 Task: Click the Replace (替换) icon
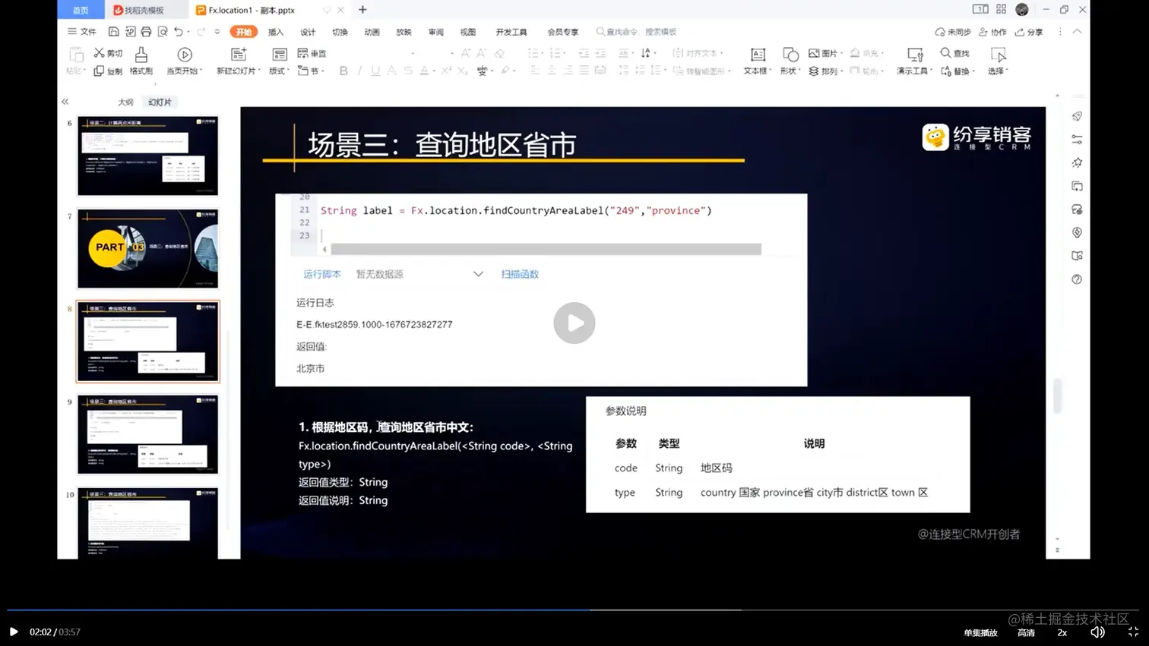coord(946,71)
